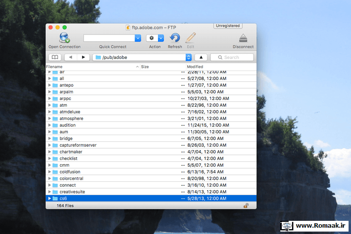The width and height of the screenshot is (351, 234).
Task: Click the 164 Files status text
Action: pyautogui.click(x=65, y=206)
